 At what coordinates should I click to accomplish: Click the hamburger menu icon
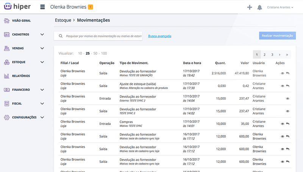pos(42,7)
